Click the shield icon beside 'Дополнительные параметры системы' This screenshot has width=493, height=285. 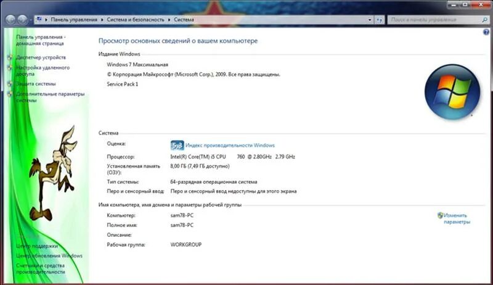pyautogui.click(x=10, y=94)
